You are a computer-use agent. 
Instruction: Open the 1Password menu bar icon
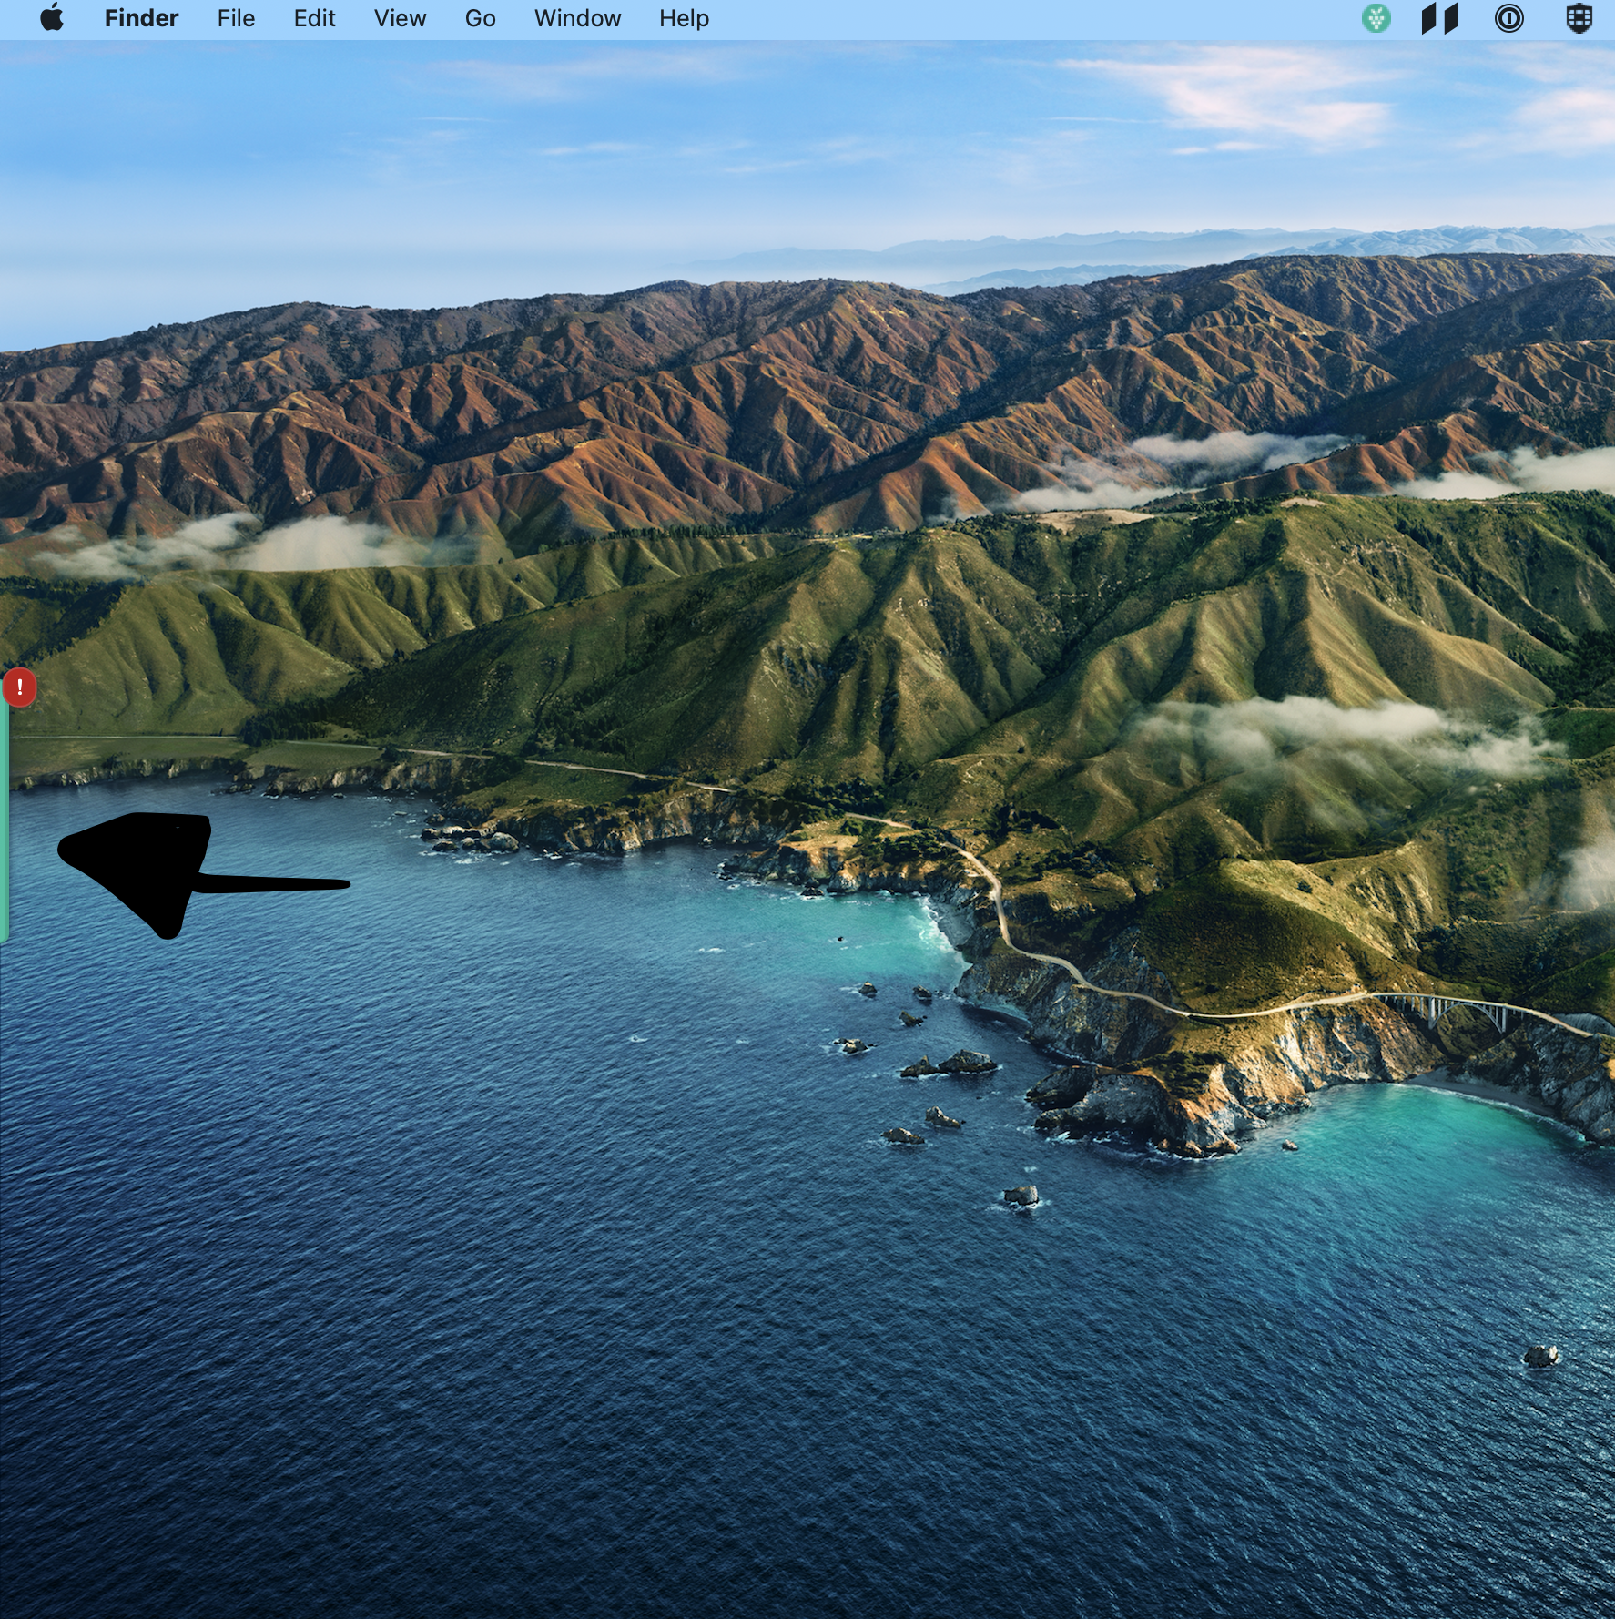pyautogui.click(x=1508, y=18)
